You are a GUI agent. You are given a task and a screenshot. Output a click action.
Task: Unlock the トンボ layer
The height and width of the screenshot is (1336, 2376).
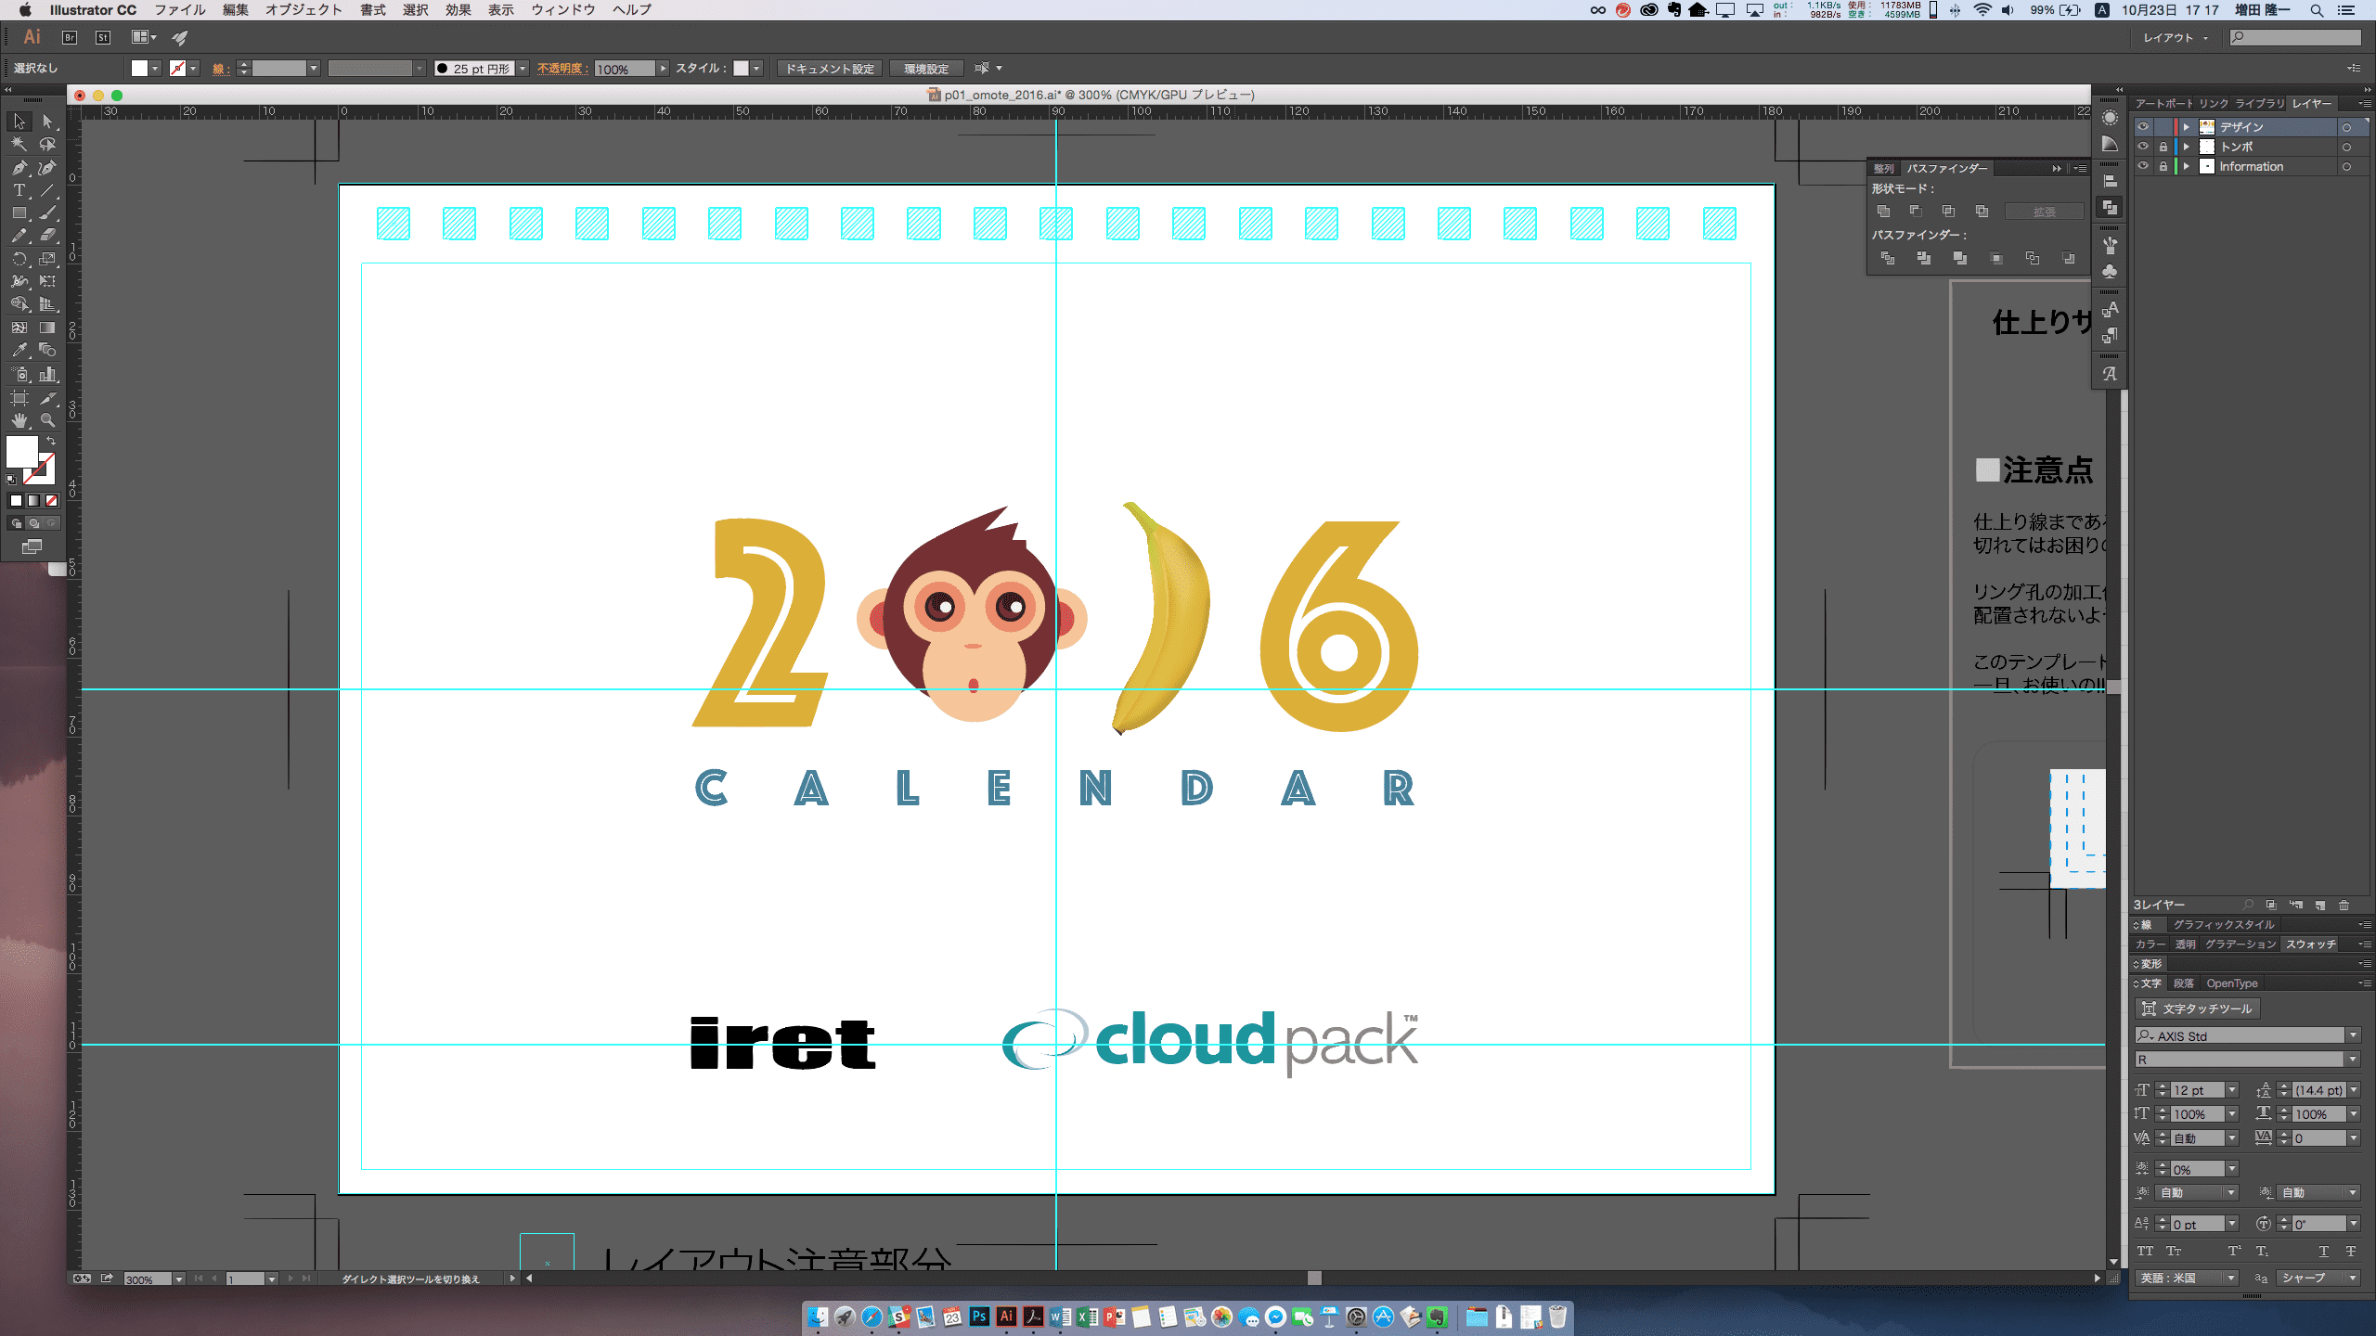(x=2163, y=147)
